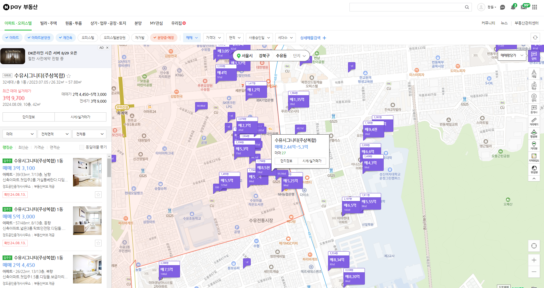Expand the 매매평당가 map dropdown
Viewport: 544px width, 288px height.
click(x=512, y=55)
